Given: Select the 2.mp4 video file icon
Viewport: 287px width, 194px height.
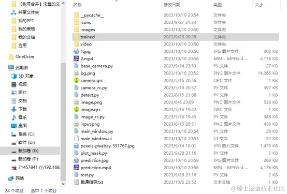Looking at the screenshot, I should click(76, 58).
